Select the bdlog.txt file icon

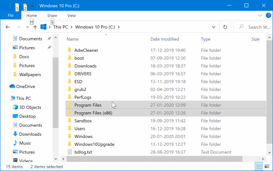(x=70, y=152)
